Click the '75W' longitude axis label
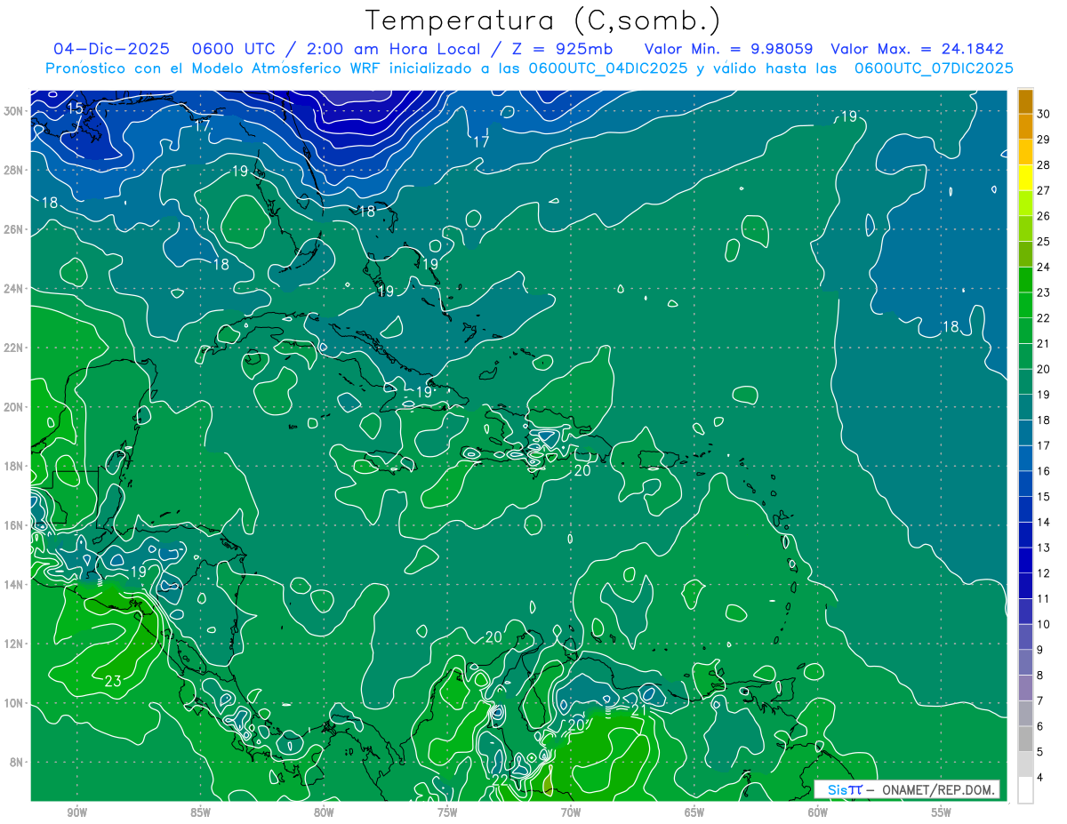This screenshot has height=824, width=1067. [447, 812]
